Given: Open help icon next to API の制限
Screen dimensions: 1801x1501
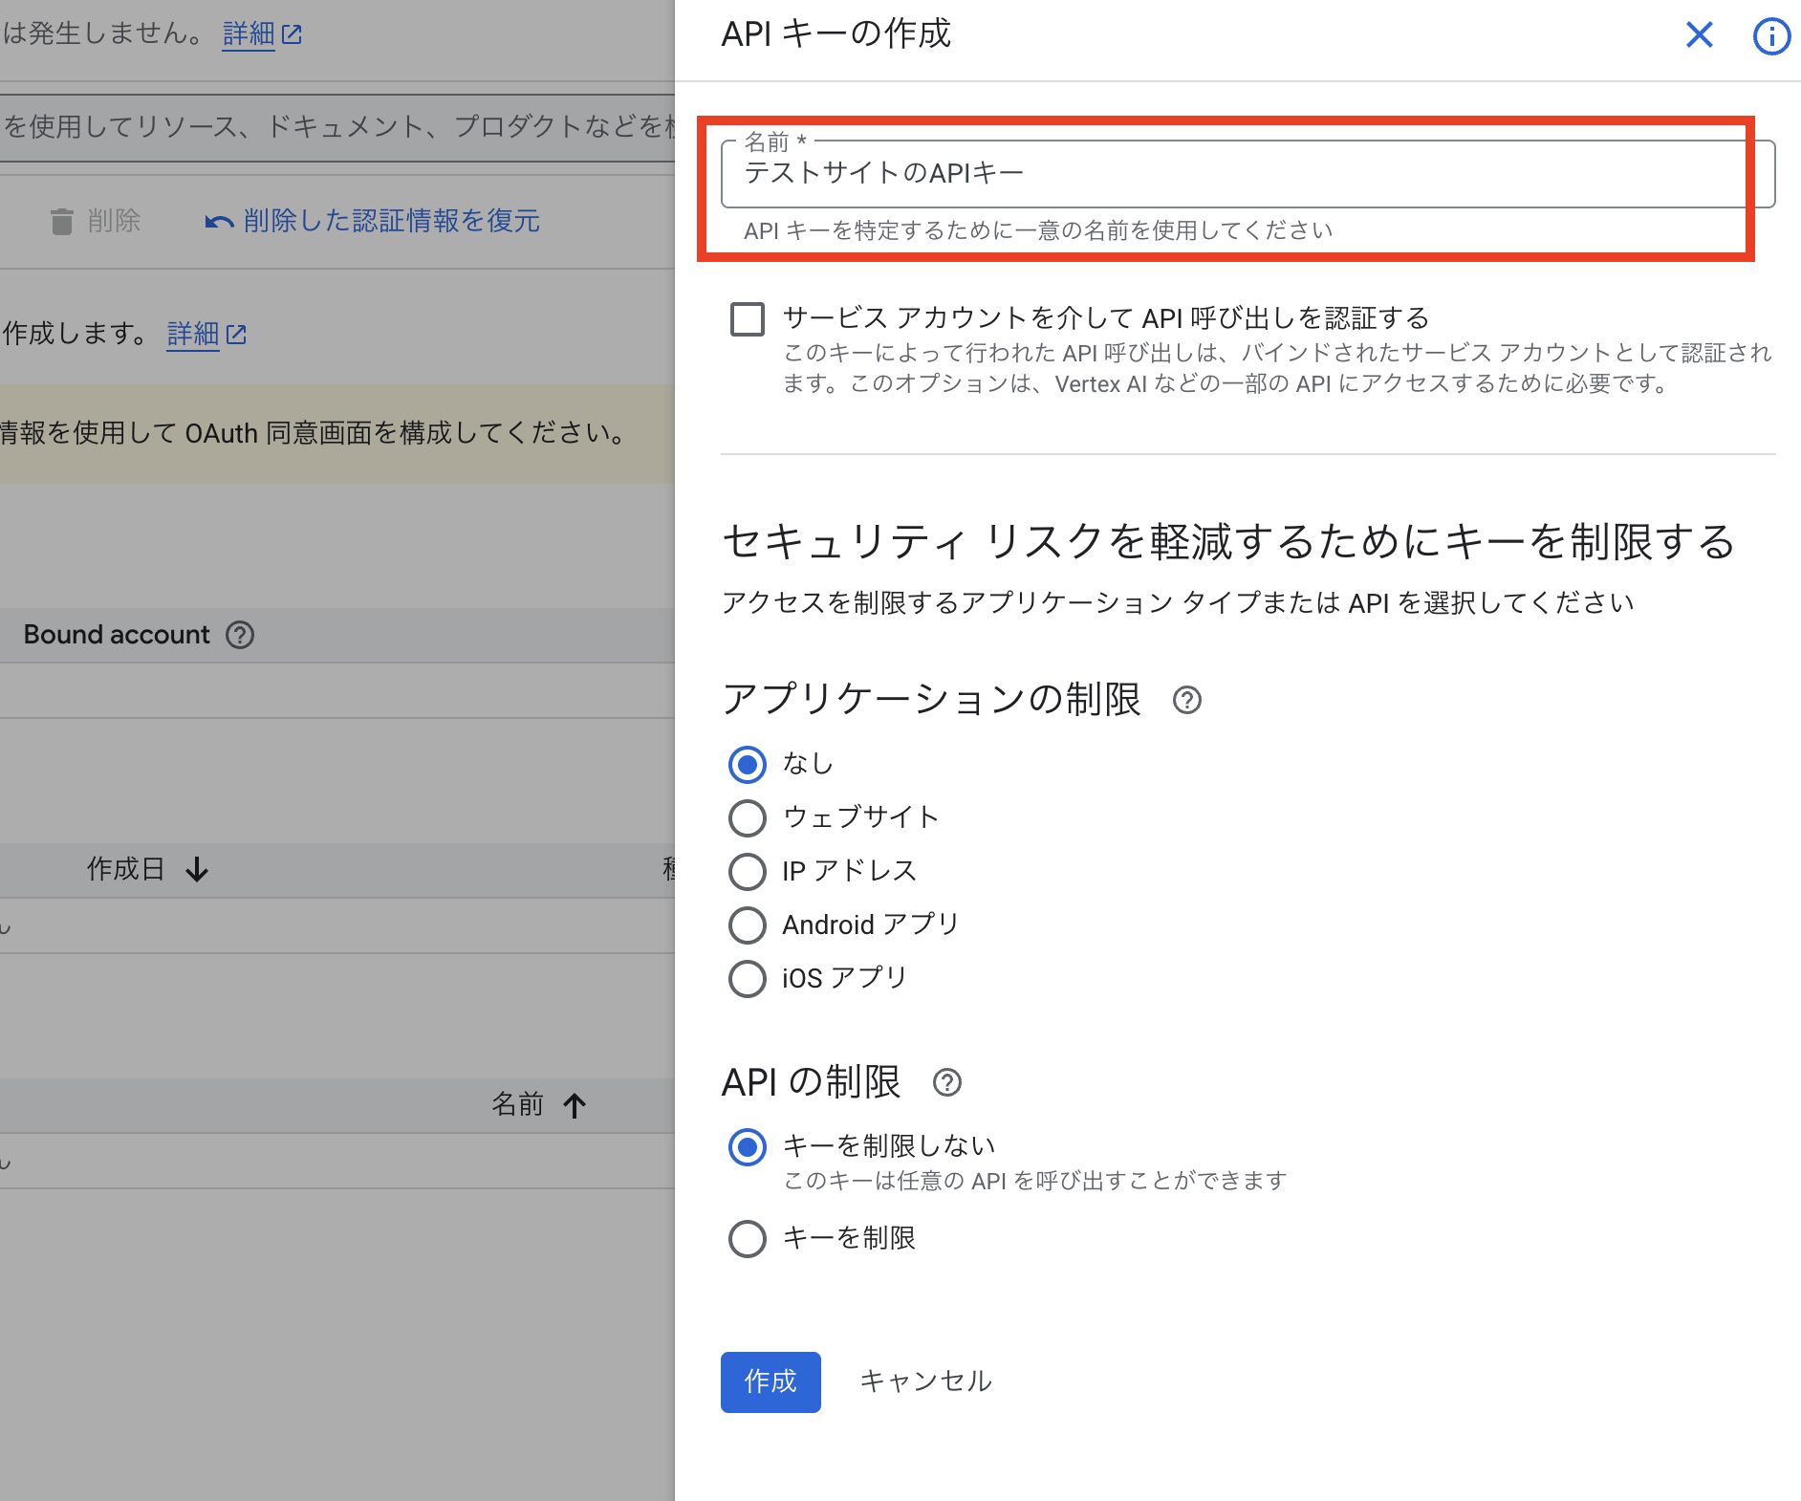Looking at the screenshot, I should point(946,1082).
